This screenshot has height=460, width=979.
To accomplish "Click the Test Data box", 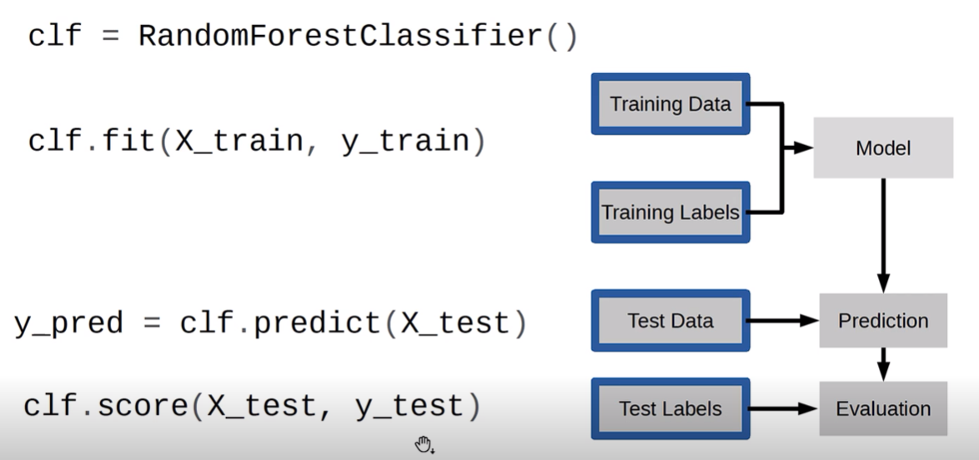I will coord(670,320).
